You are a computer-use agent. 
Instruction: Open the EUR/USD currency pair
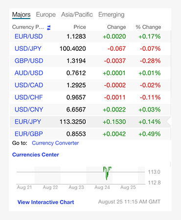click(x=29, y=36)
